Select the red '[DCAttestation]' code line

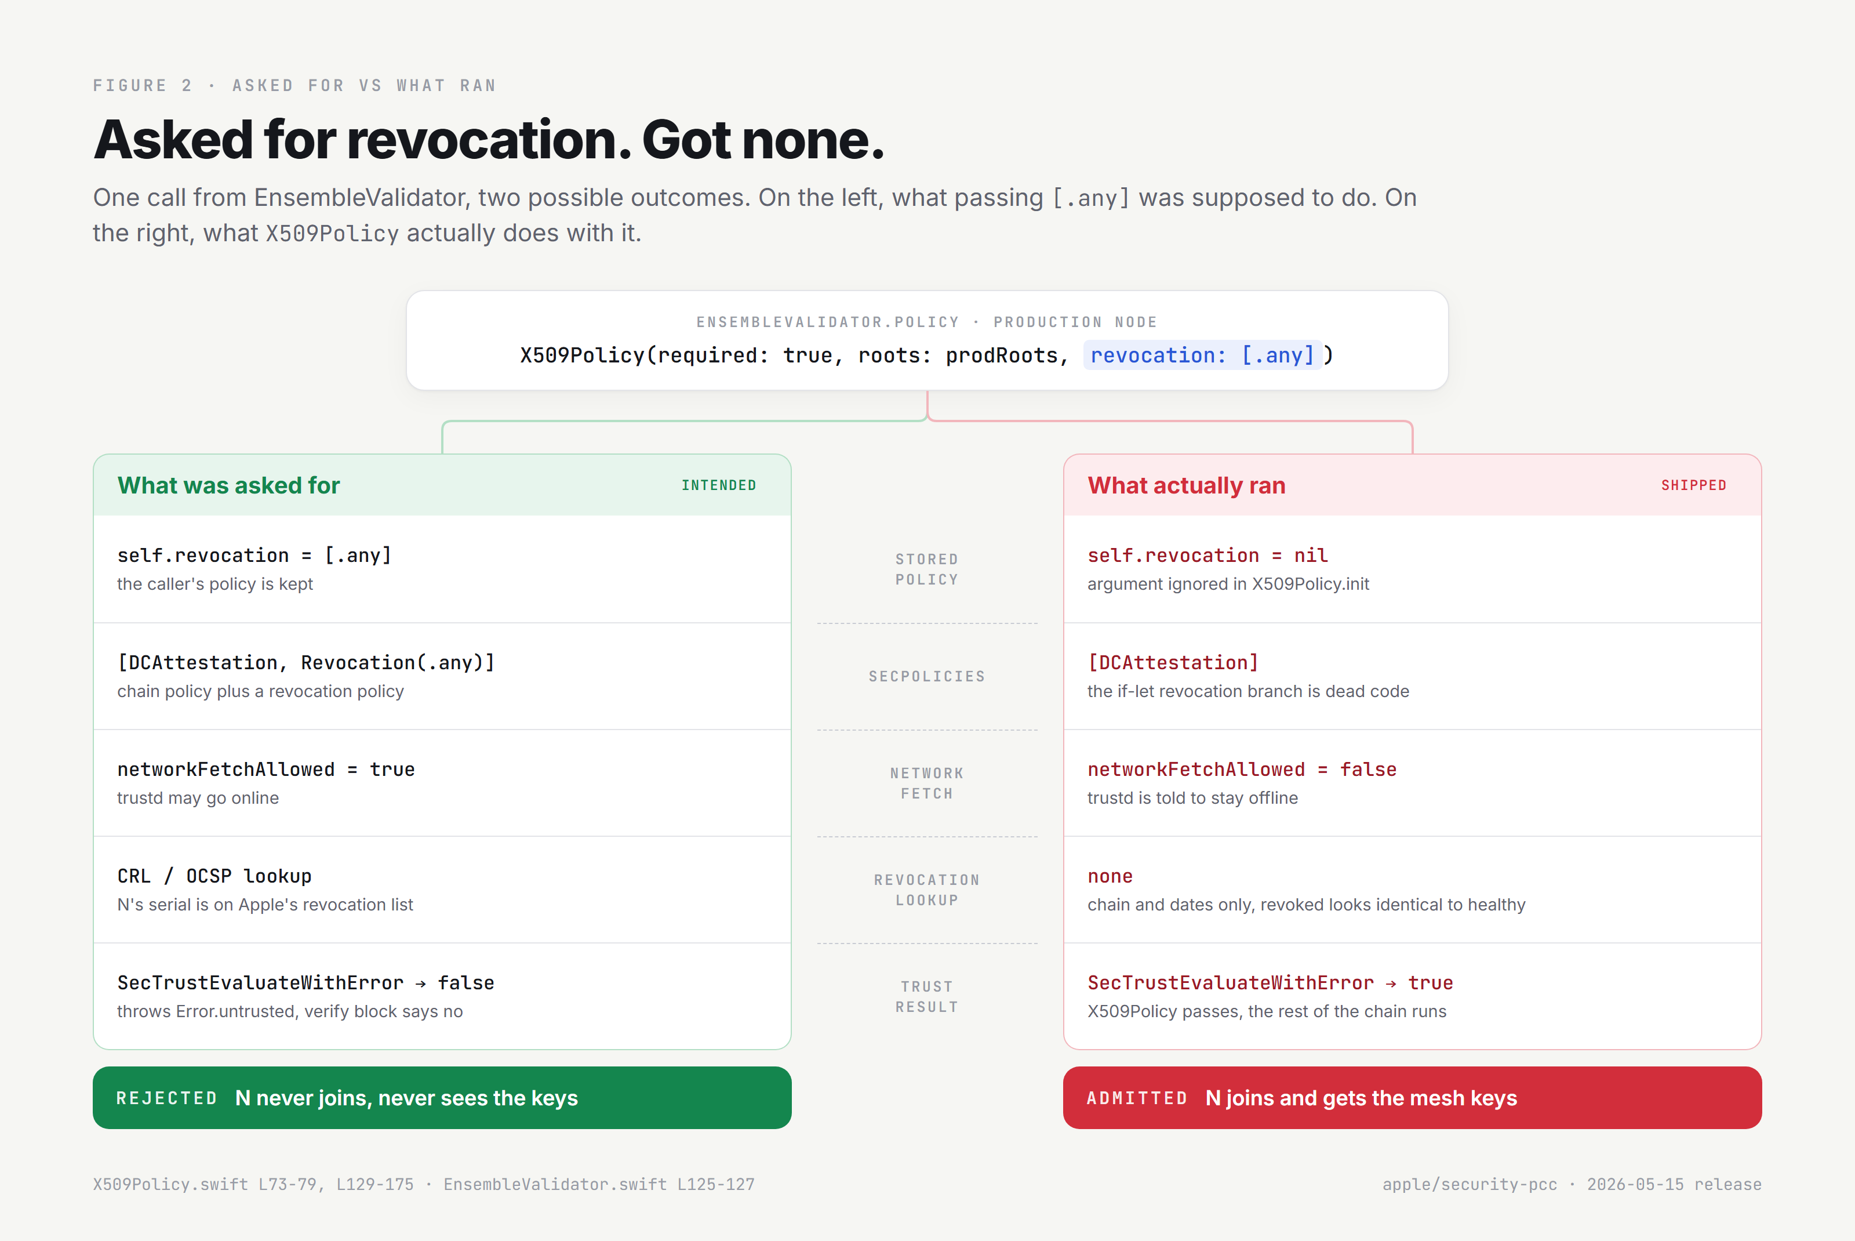(1173, 662)
